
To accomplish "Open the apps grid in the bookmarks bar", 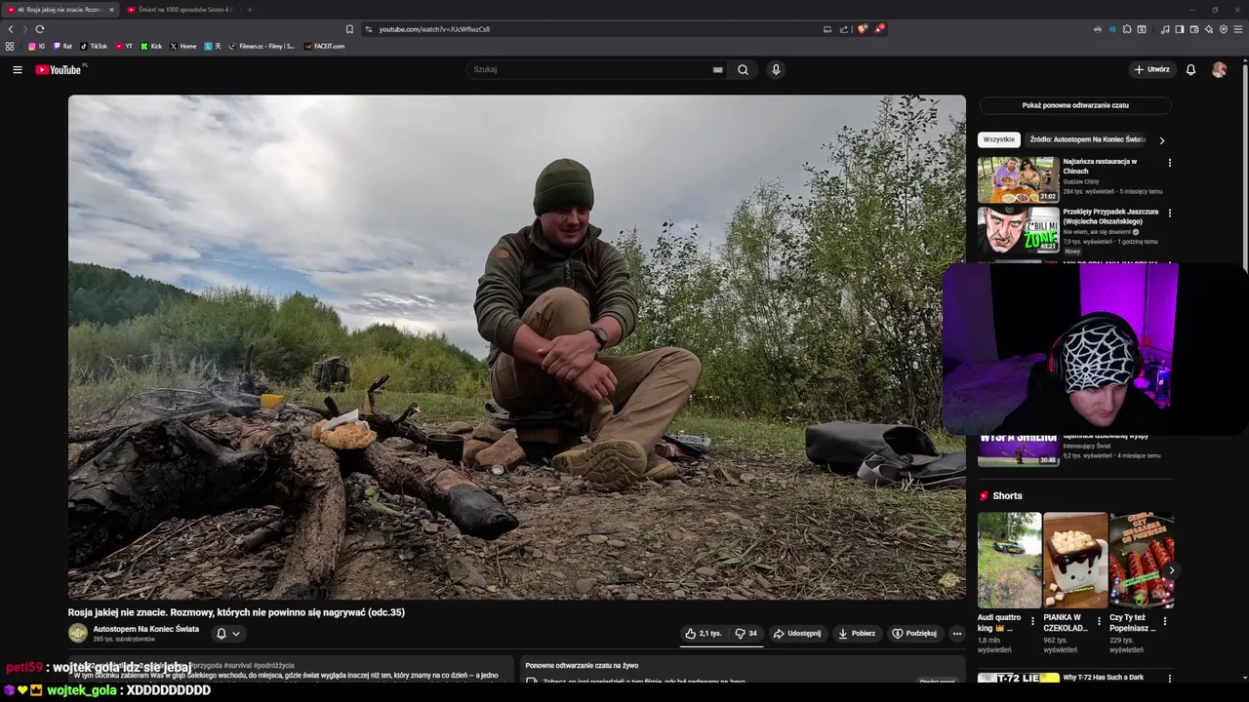I will pyautogui.click(x=11, y=46).
